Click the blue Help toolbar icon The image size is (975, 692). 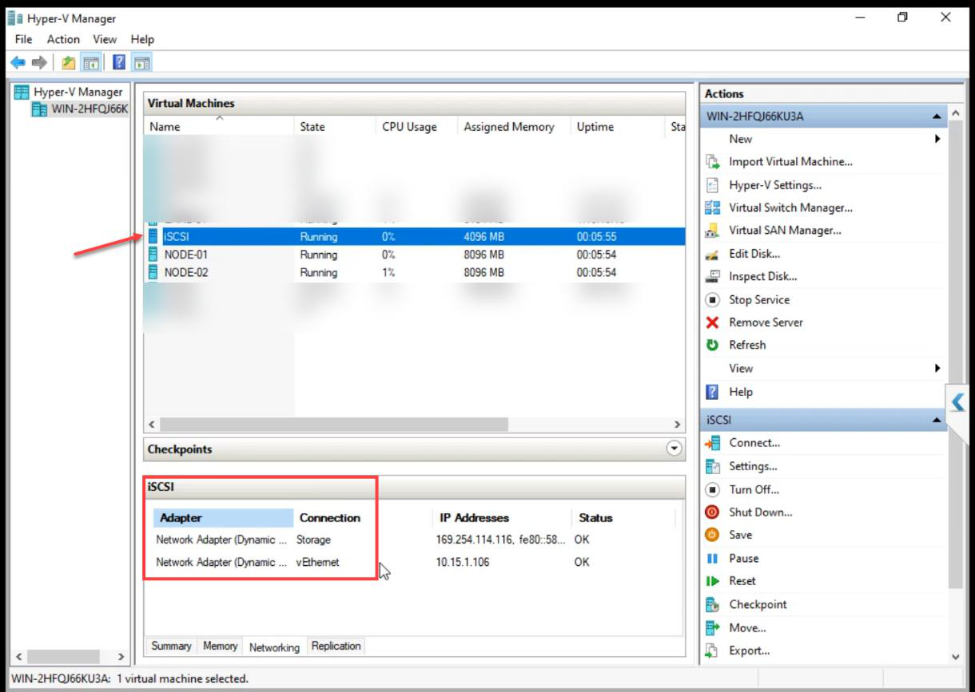pos(119,62)
